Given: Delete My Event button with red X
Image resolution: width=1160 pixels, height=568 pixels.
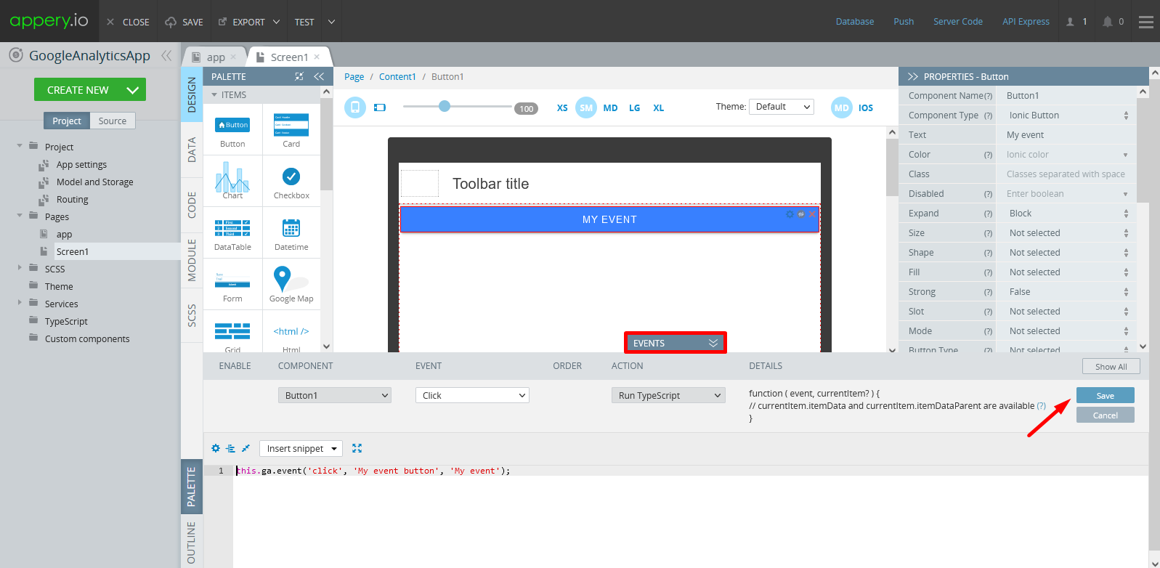Looking at the screenshot, I should click(812, 214).
